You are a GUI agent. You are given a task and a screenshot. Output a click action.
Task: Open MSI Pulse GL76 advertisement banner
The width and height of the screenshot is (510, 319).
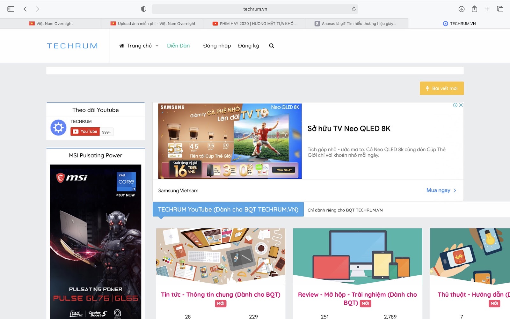pos(96,241)
